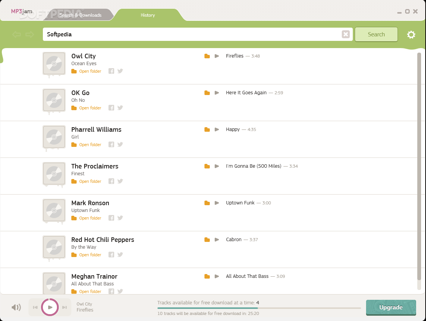Open folder link for Red Hot Chili Peppers
The image size is (426, 321).
[86, 255]
